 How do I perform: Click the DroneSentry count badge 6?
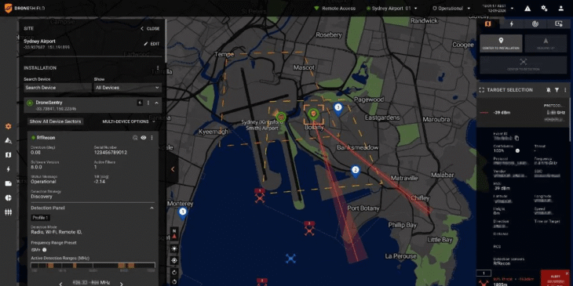(140, 103)
